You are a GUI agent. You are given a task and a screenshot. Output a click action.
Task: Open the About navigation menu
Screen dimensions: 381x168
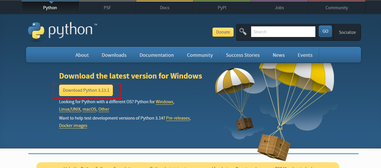[x=82, y=55]
